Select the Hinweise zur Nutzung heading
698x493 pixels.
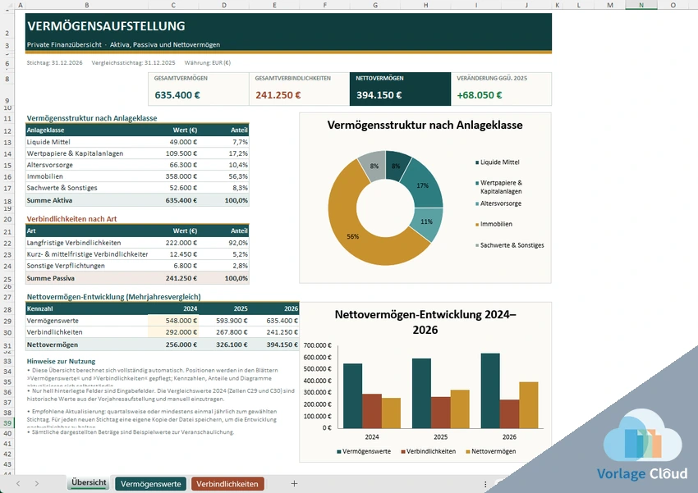tap(61, 362)
